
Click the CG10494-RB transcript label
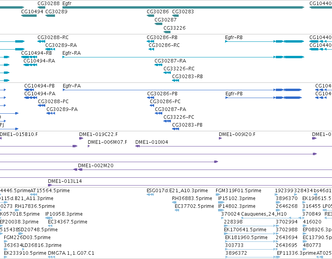[x=36, y=53]
